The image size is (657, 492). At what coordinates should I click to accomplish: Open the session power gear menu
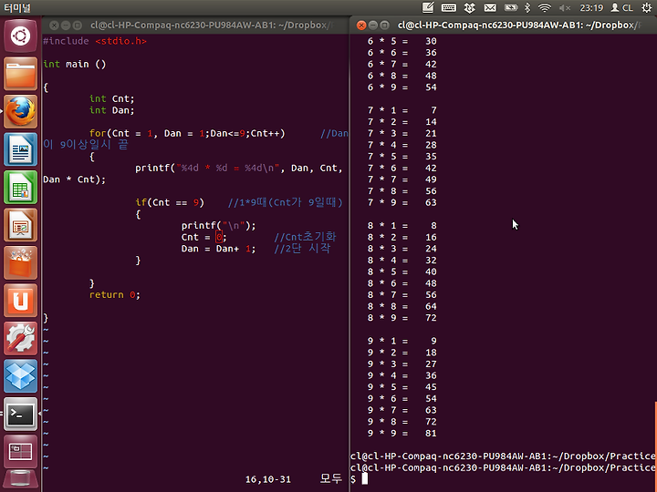click(x=647, y=7)
